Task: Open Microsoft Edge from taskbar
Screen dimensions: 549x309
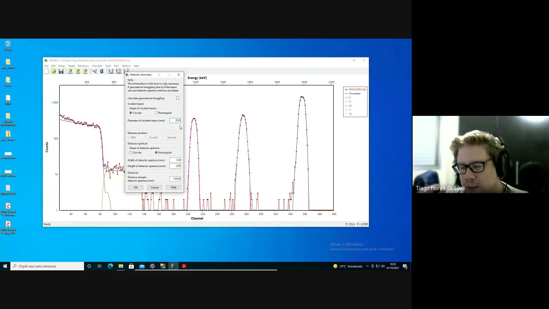Action: point(110,266)
